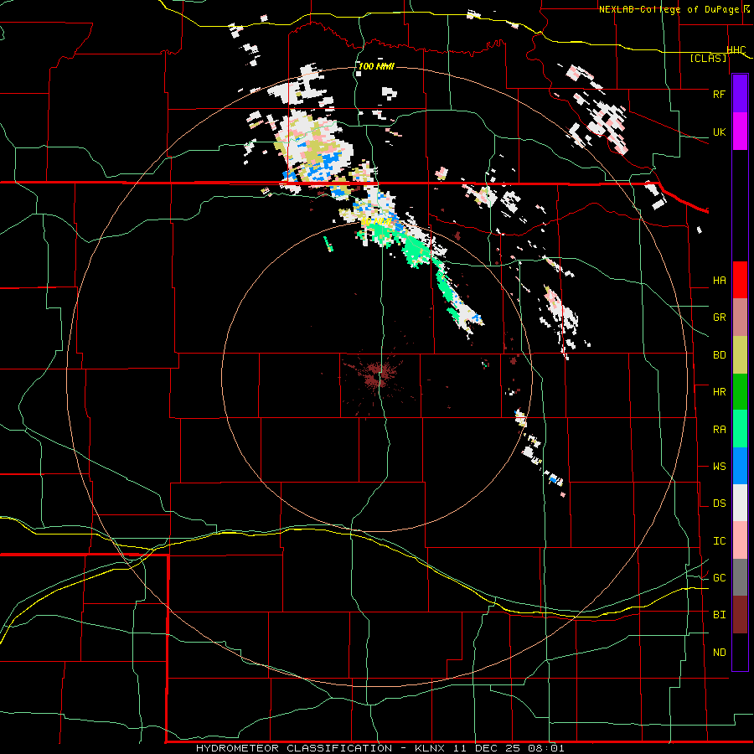754x754 pixels.
Task: Click the brown radar site clutter at map center
Action: tap(376, 375)
